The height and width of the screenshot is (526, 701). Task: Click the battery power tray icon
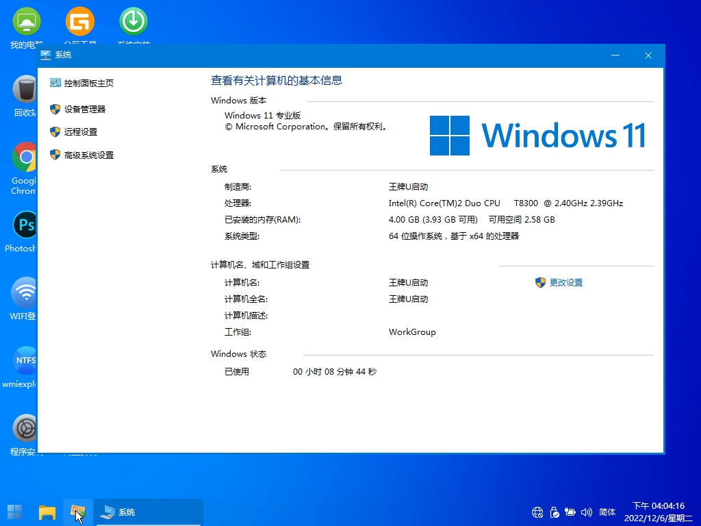pos(570,512)
